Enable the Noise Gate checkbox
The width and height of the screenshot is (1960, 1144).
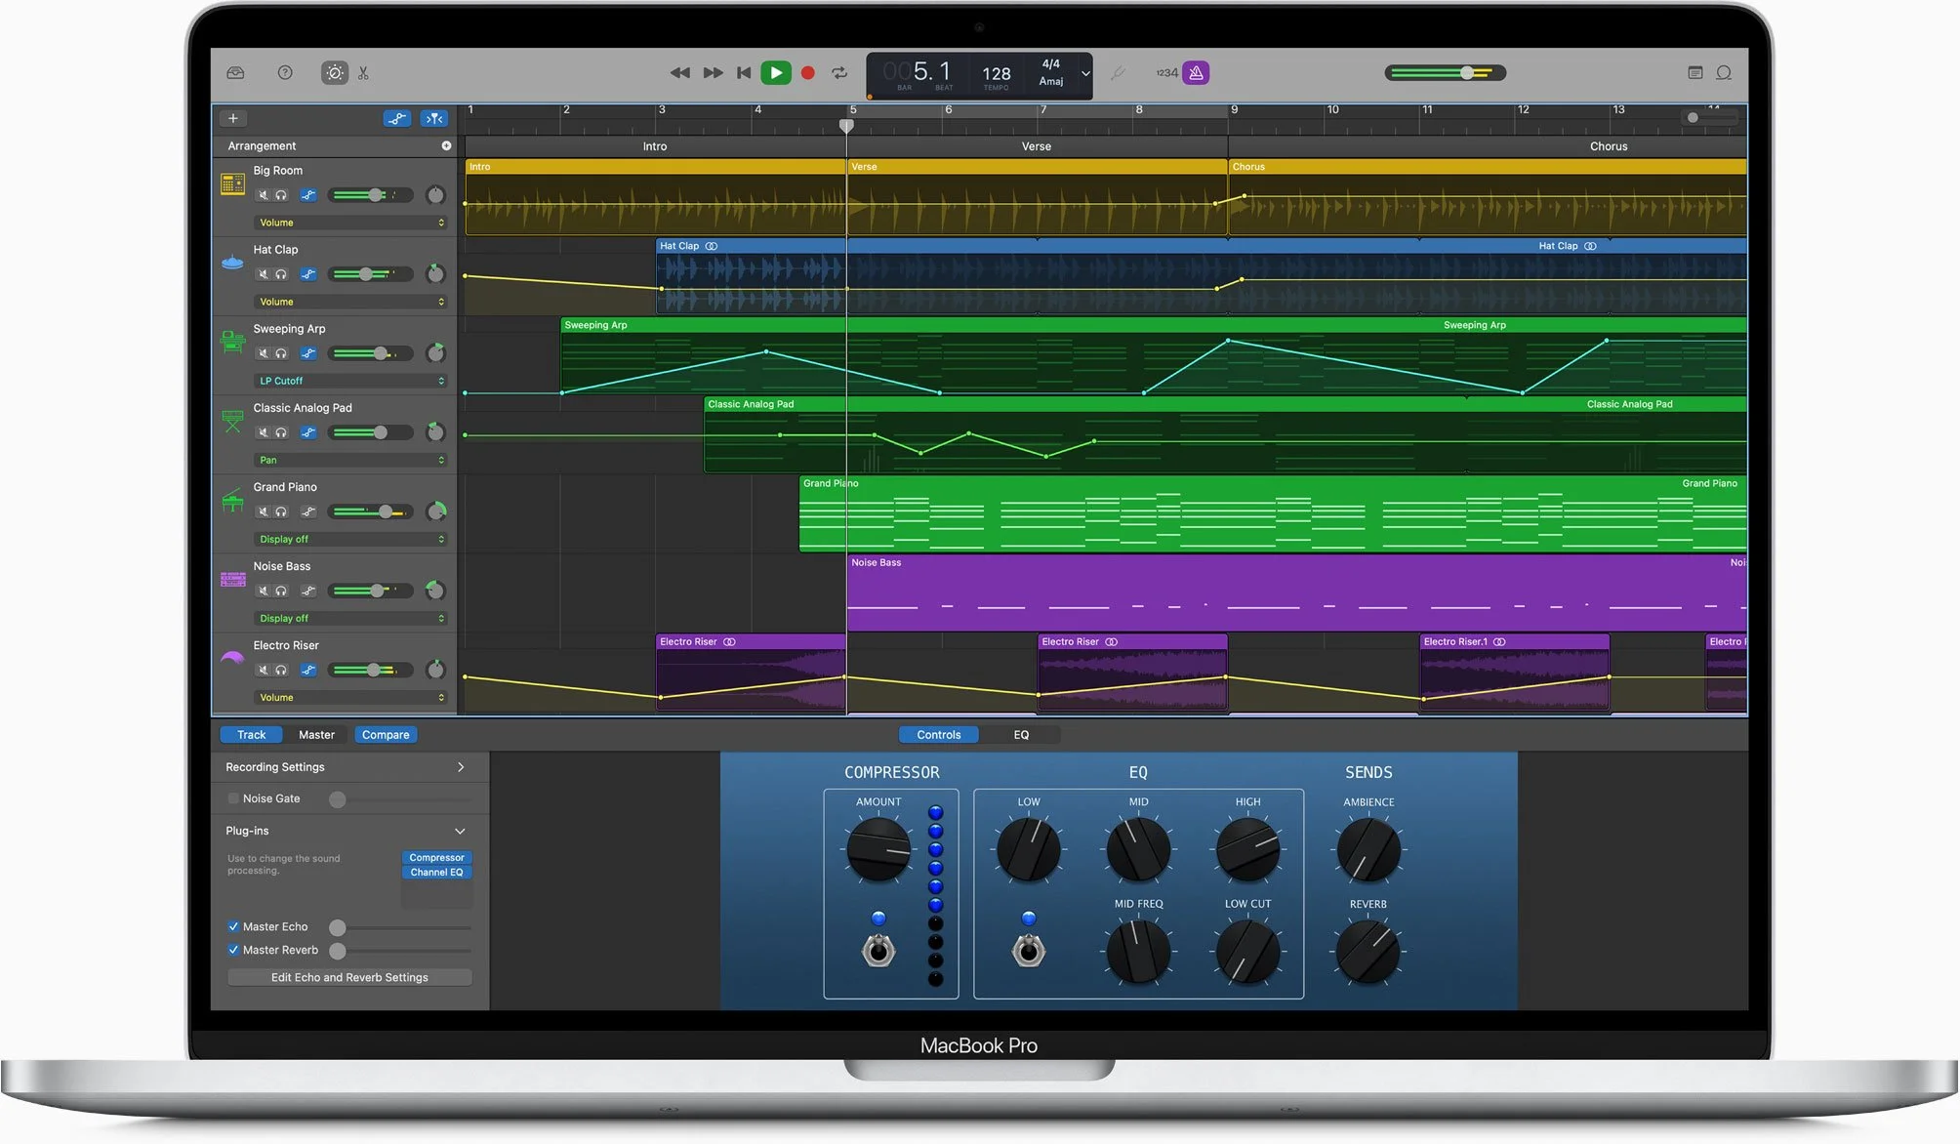click(233, 798)
